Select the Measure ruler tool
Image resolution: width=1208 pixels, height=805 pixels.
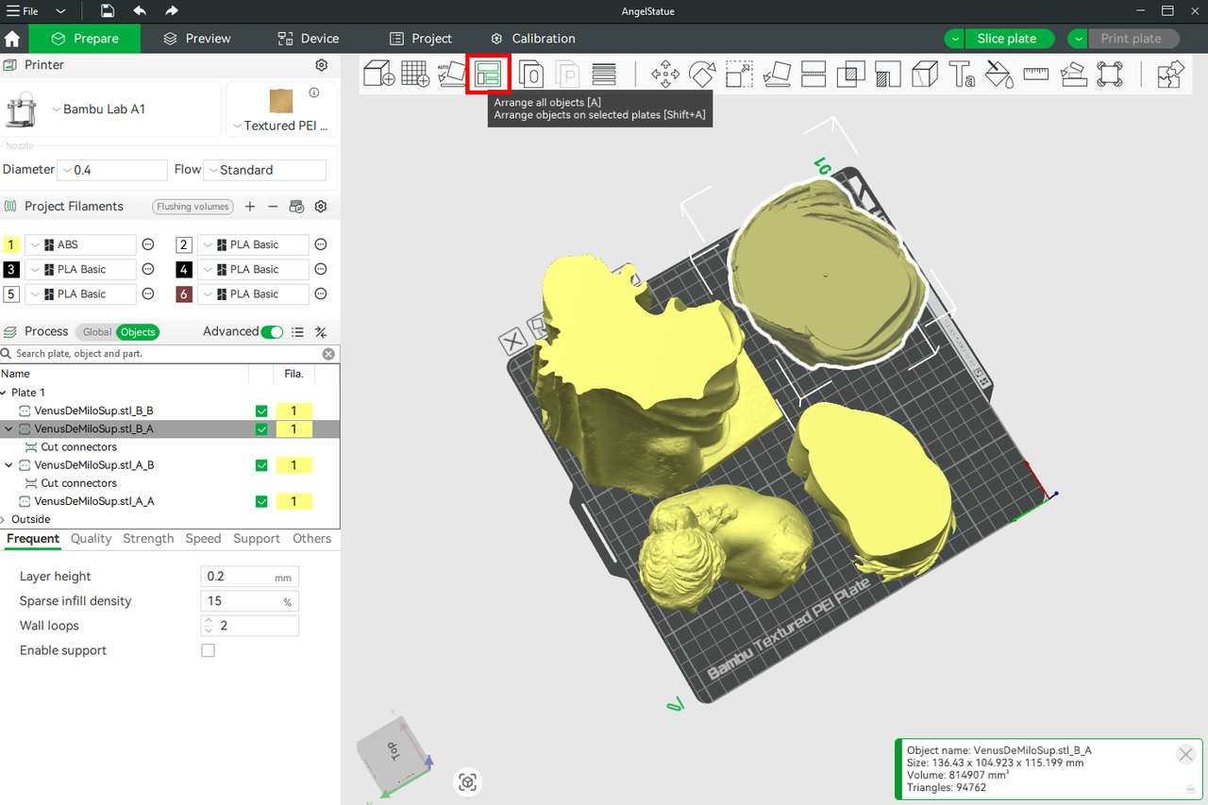1036,74
